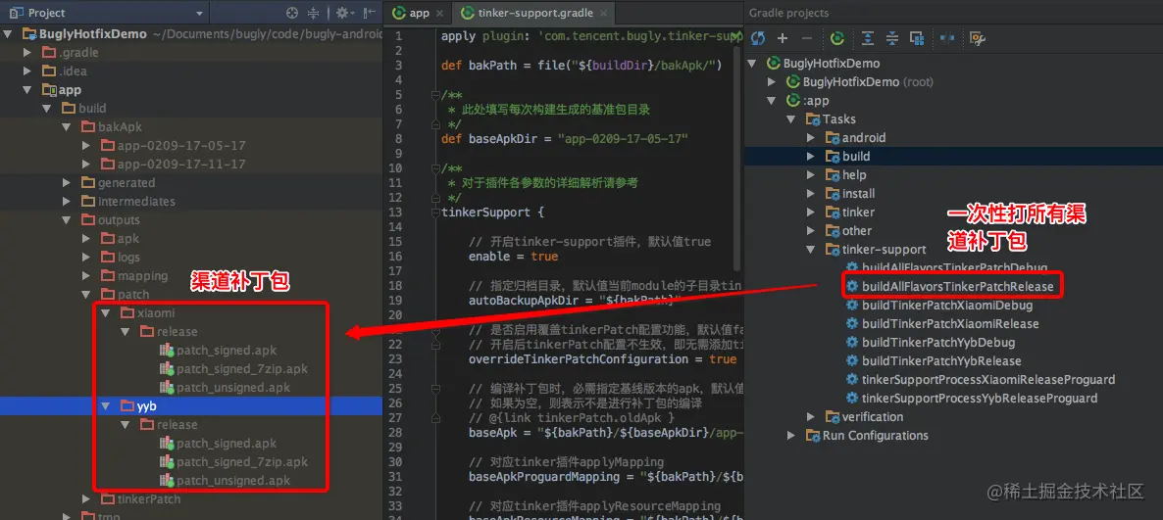The image size is (1163, 520).
Task: Fold the comment block starting at line 5
Action: tap(435, 95)
